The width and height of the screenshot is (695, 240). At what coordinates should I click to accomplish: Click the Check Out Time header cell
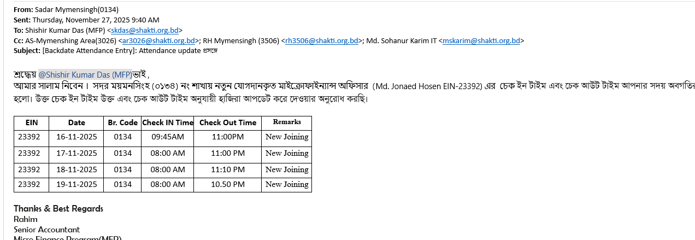(x=227, y=123)
